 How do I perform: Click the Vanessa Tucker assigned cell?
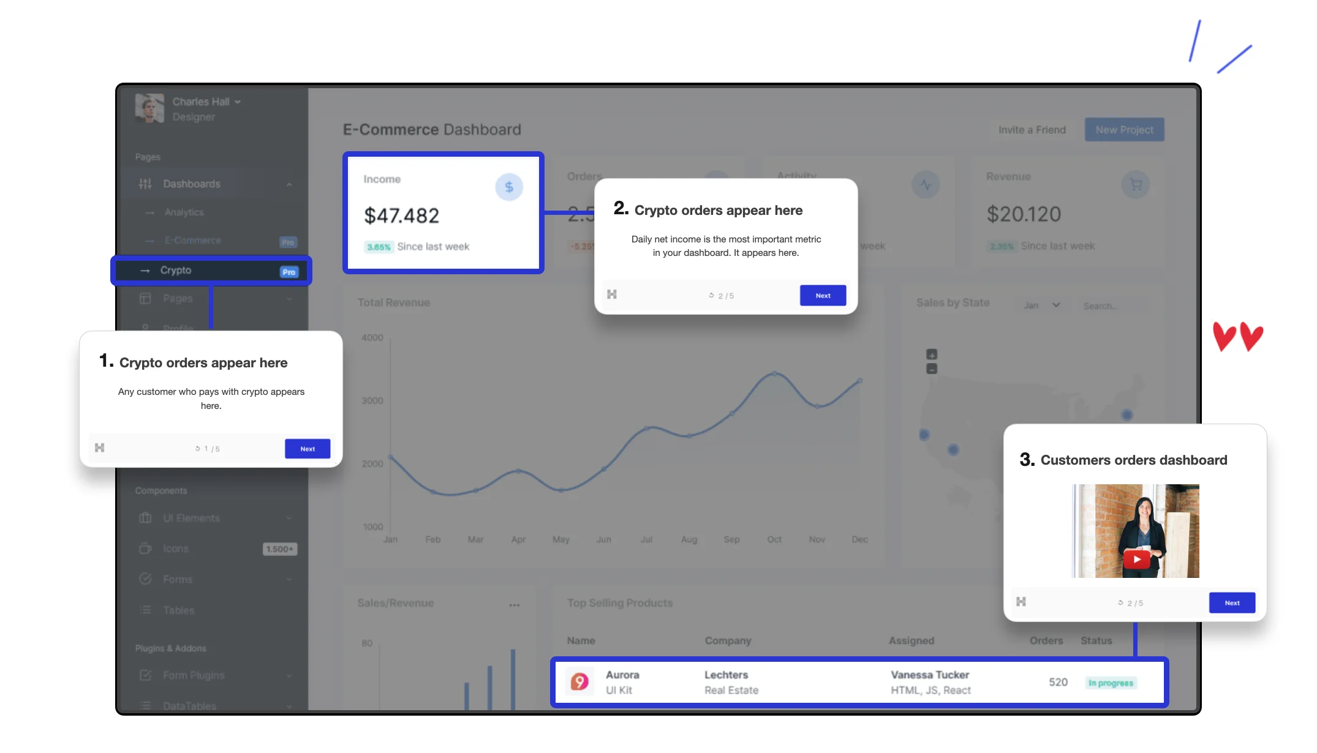(x=930, y=682)
